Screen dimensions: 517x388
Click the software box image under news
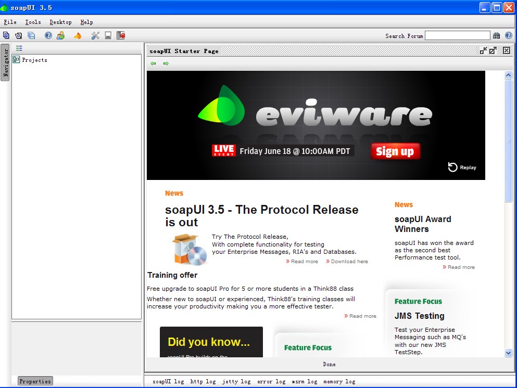190,249
